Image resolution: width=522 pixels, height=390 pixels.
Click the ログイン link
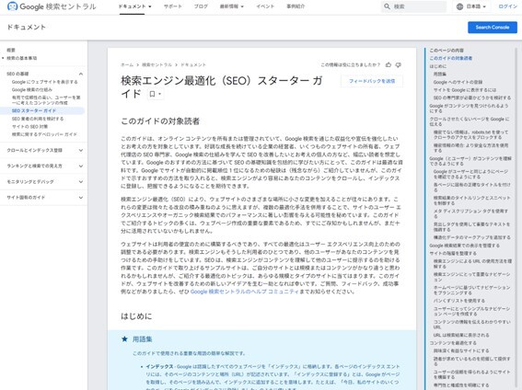pos(507,6)
